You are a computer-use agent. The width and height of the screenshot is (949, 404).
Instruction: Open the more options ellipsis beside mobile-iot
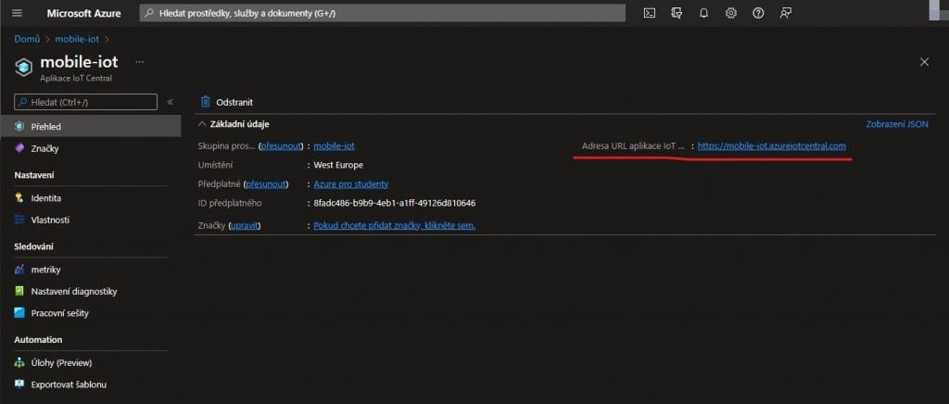tap(140, 61)
